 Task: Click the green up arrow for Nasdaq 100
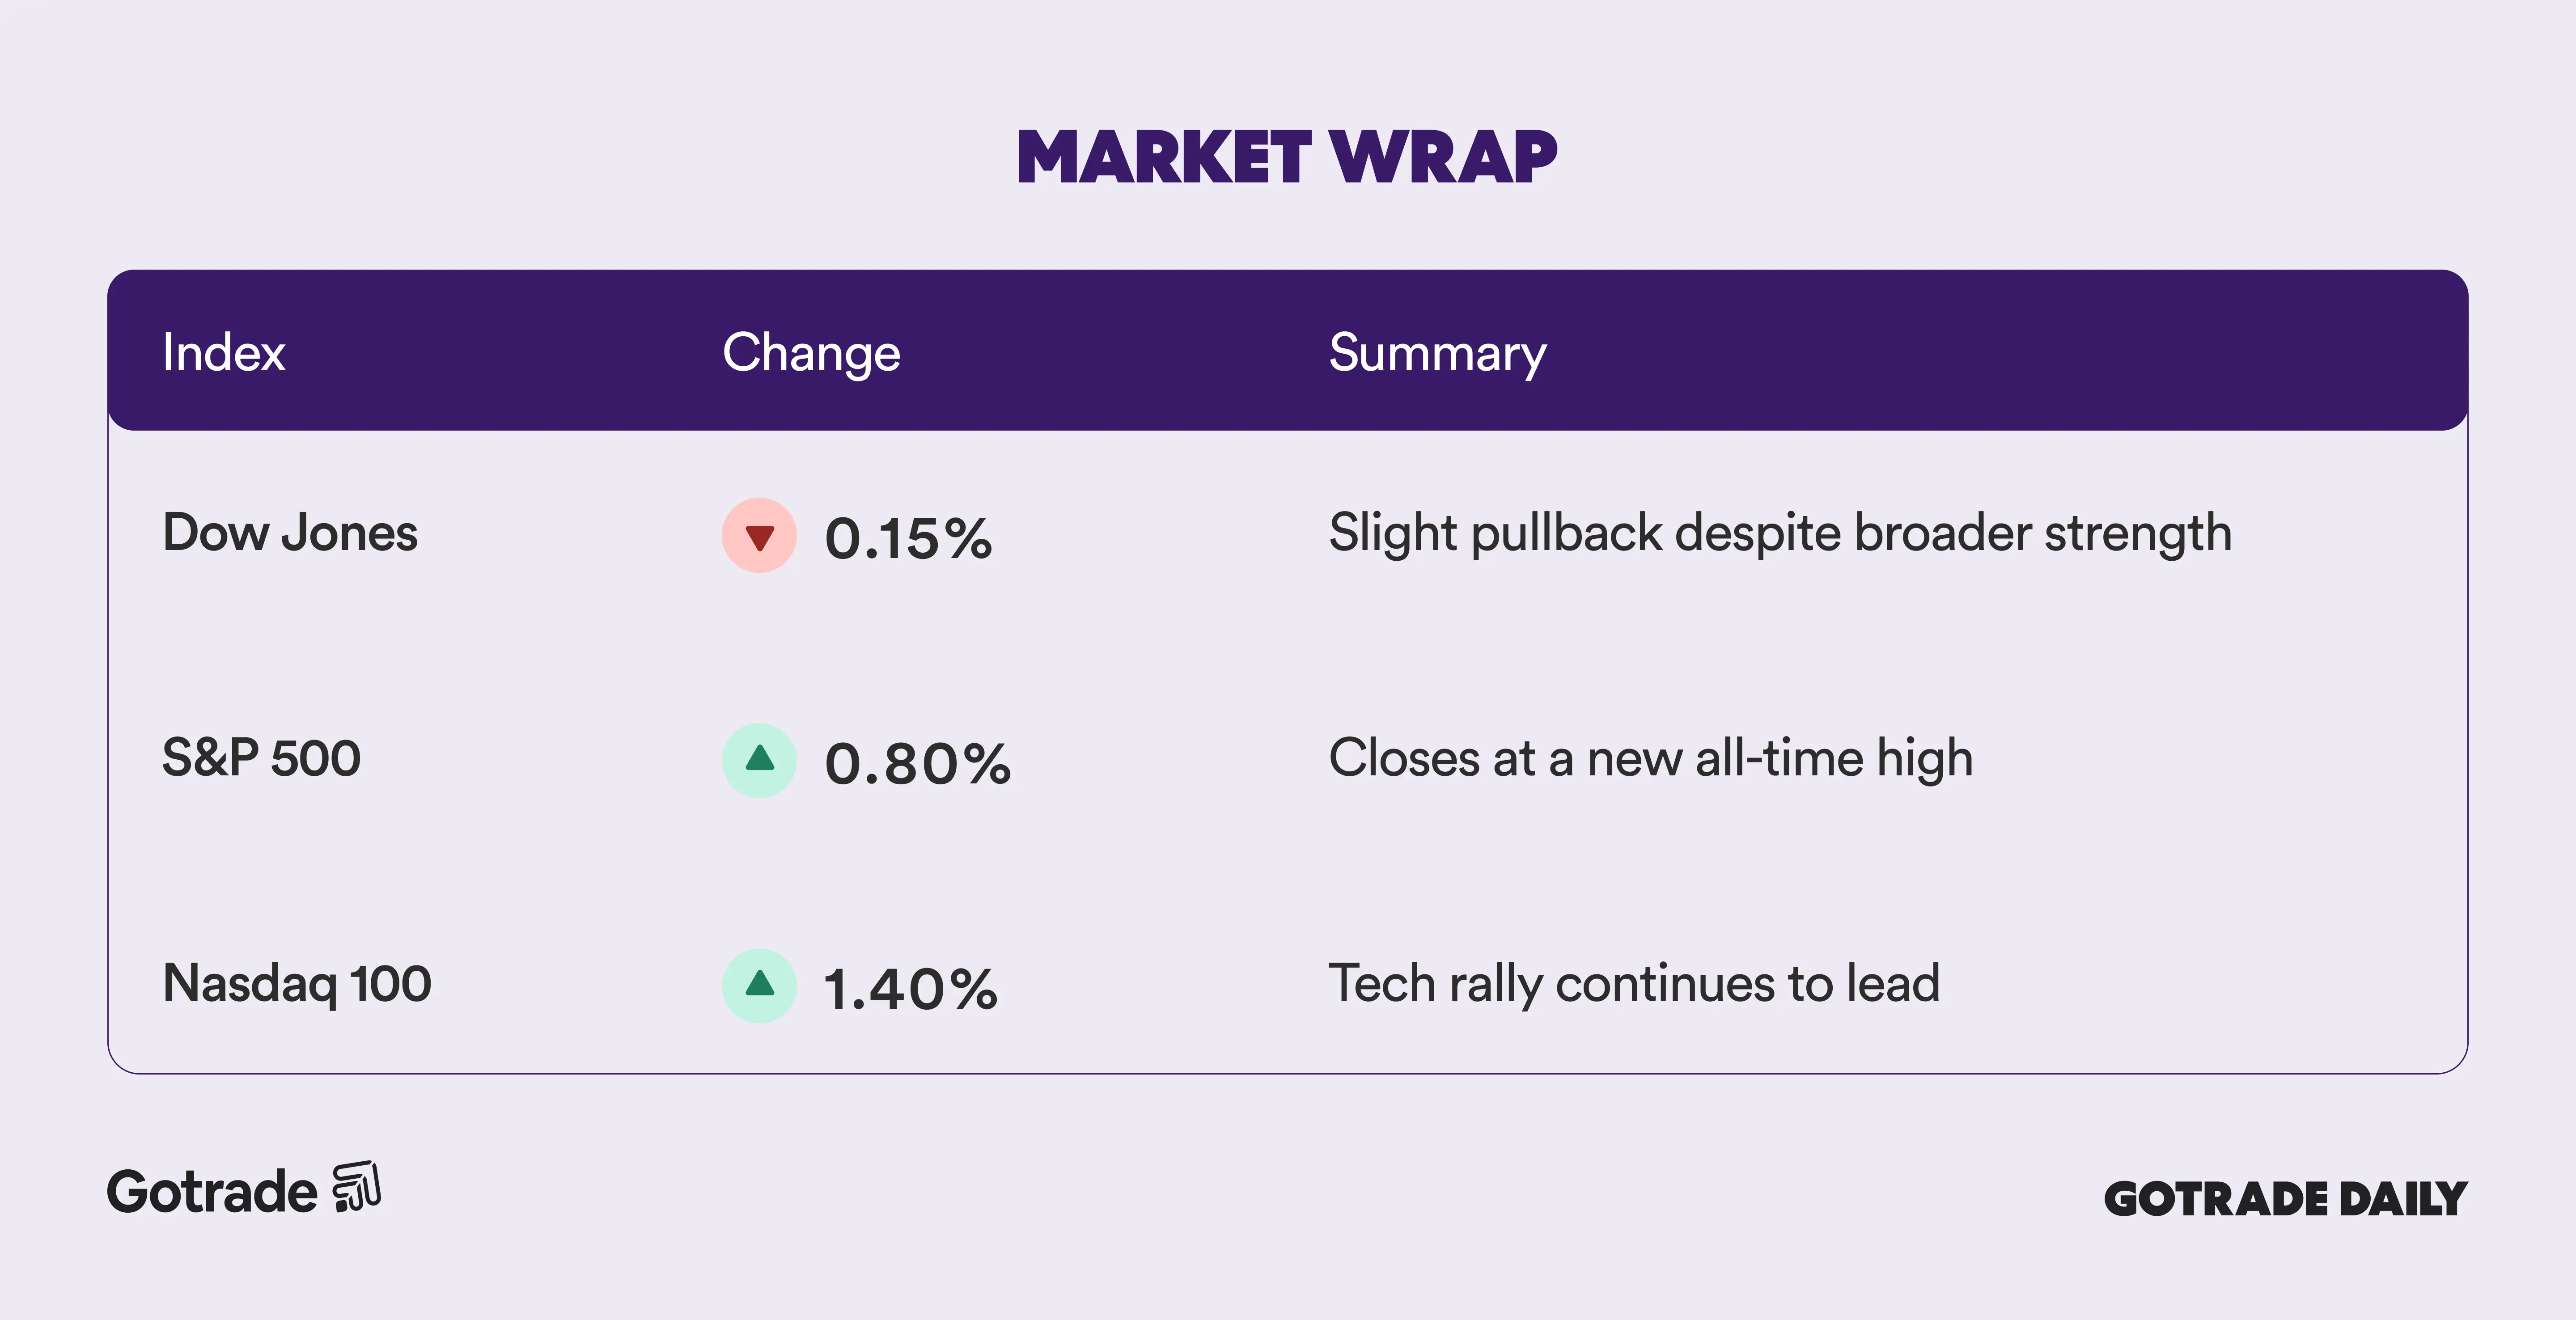(x=759, y=985)
